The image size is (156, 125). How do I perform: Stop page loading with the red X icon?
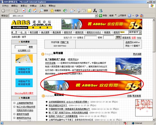24,11
